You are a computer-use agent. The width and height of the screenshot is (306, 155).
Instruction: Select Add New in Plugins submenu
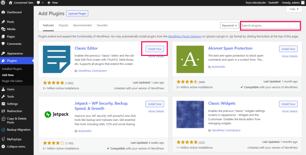click(x=8, y=75)
